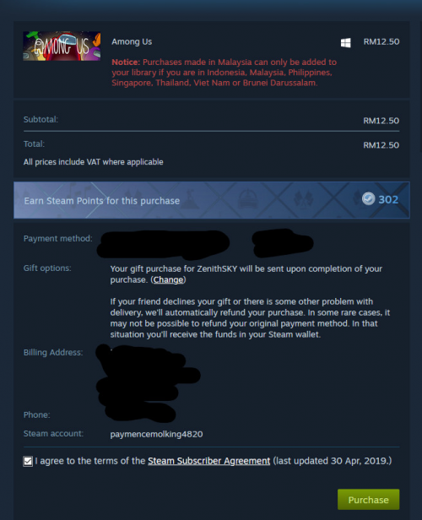Image resolution: width=422 pixels, height=520 pixels.
Task: Open the Among Us game thumbnail
Action: coord(62,46)
